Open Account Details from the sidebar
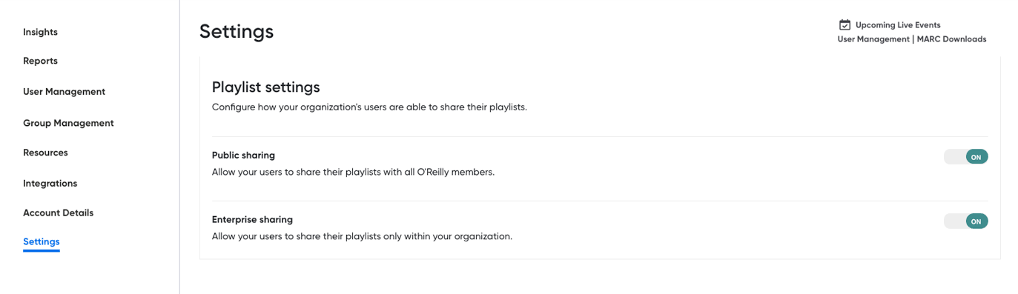The width and height of the screenshot is (1018, 294). coord(58,213)
